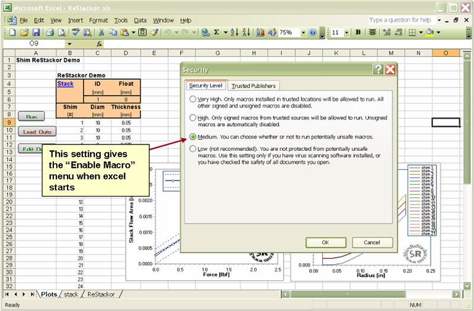Expand the Borders style dropdown
This screenshot has width=474, height=311.
(421, 33)
